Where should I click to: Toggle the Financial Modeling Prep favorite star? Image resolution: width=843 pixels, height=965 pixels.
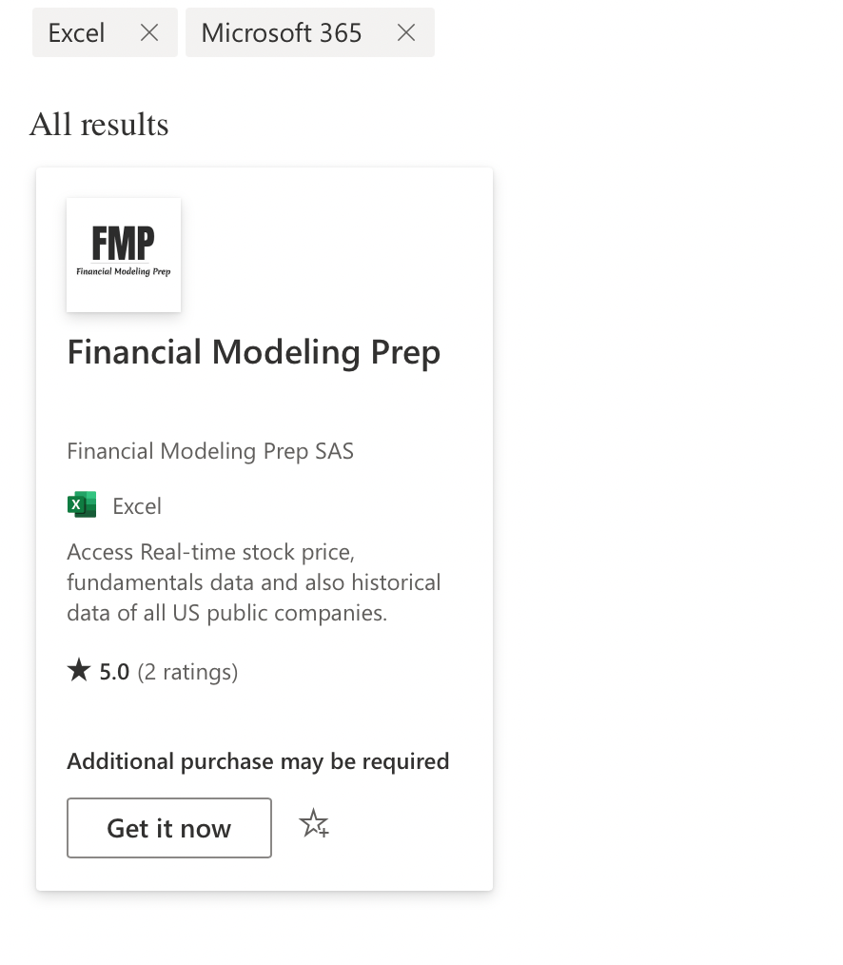click(x=314, y=824)
